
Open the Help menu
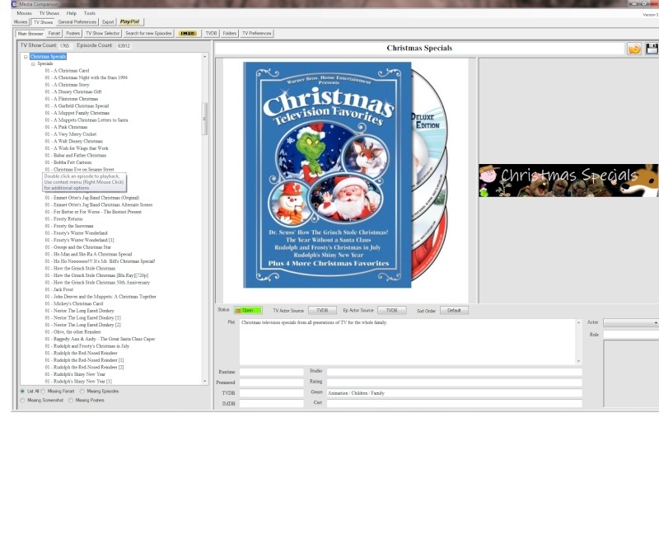72,13
